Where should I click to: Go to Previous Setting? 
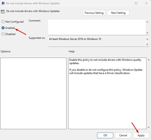[94, 13]
